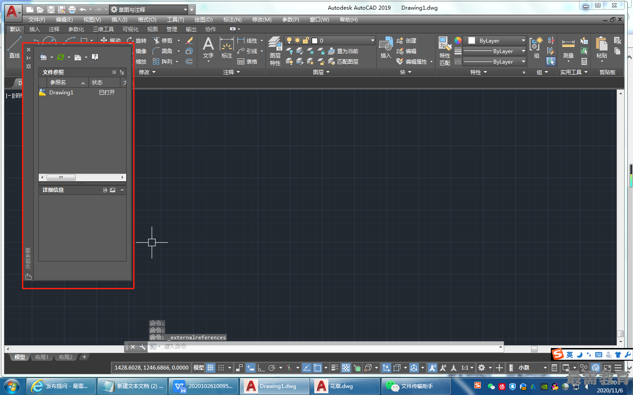Image resolution: width=633 pixels, height=395 pixels.
Task: Select the 阵列 (Array) tool
Action: click(163, 61)
